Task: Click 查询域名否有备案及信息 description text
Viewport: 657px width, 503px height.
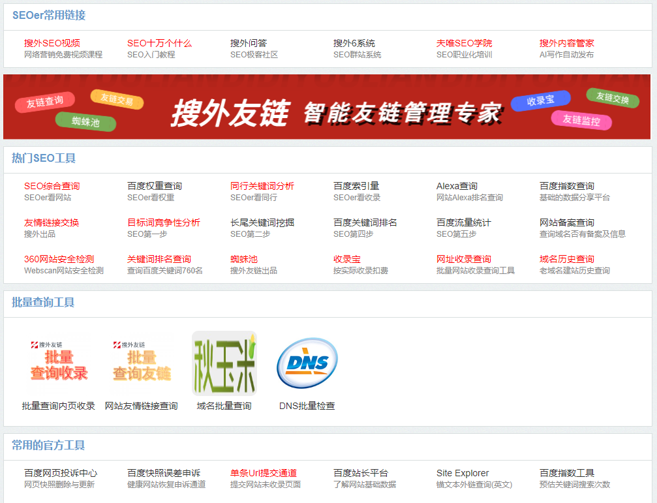Action: tap(583, 234)
